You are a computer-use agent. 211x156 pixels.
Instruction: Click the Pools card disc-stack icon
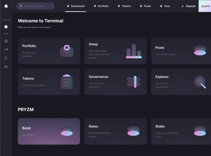200,51
